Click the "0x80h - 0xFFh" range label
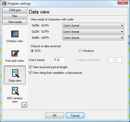This screenshot has height=122, width=130. coord(40,38)
